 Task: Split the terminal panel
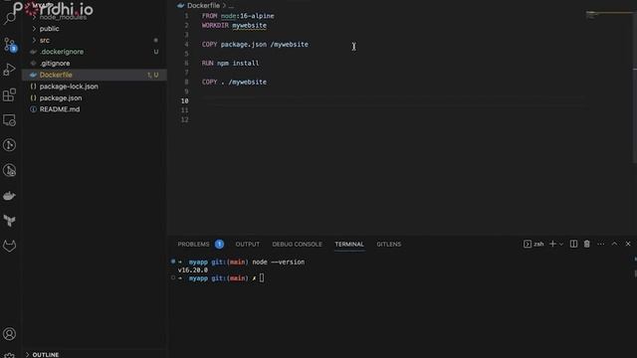point(573,244)
